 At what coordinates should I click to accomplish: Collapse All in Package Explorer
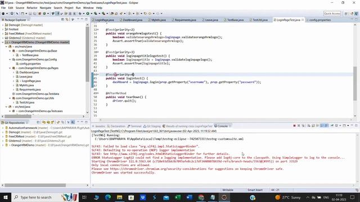62,20
